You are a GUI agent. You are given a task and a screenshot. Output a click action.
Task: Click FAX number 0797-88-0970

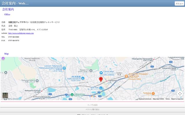[x=14, y=41]
